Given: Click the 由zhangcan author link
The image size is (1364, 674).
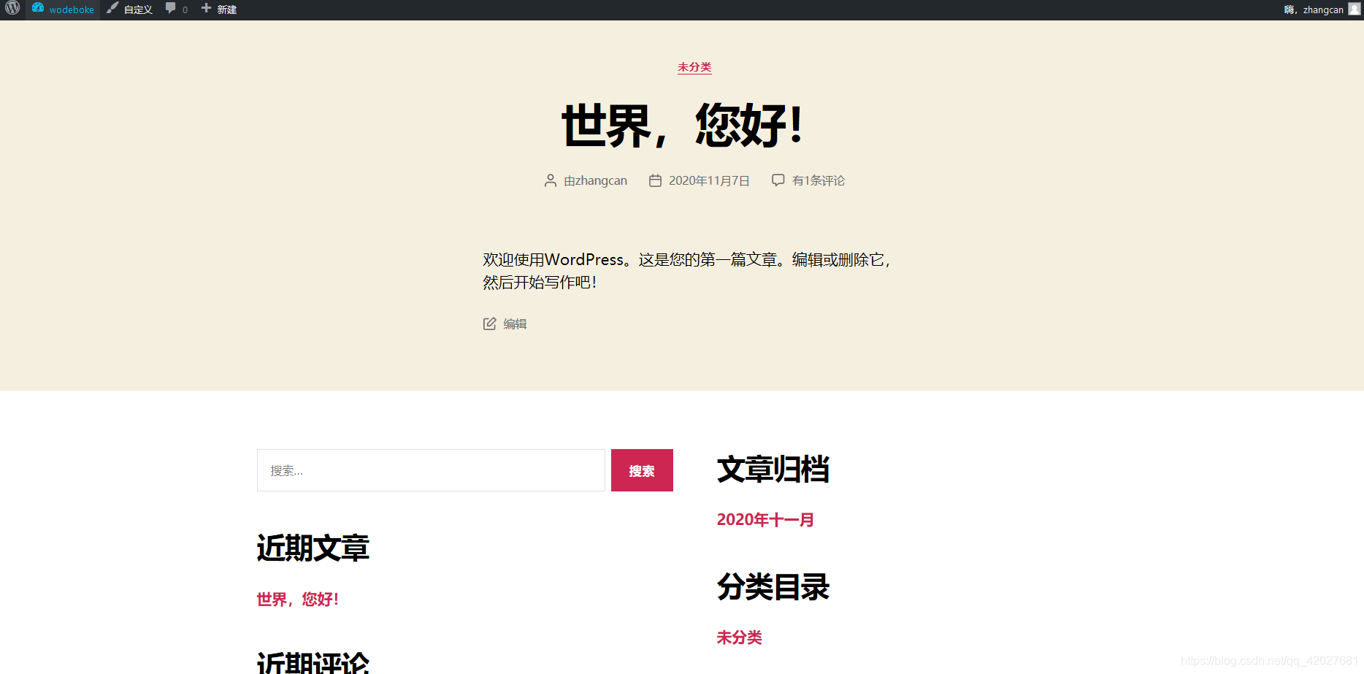Looking at the screenshot, I should [595, 180].
